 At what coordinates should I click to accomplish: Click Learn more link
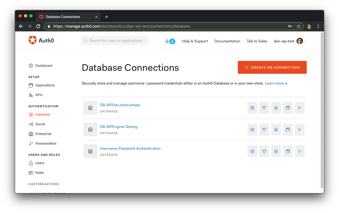(276, 83)
